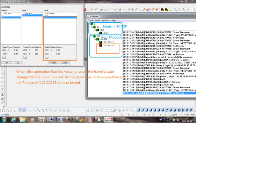
Task: Click the red stop circle toolbar icon
Action: point(85,10)
